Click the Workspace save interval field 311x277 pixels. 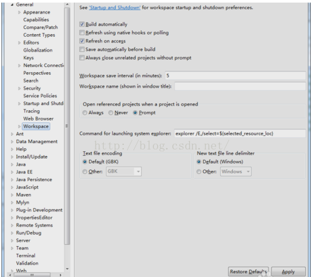click(x=236, y=75)
